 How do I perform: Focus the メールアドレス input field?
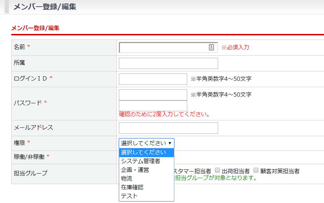[x=168, y=128]
